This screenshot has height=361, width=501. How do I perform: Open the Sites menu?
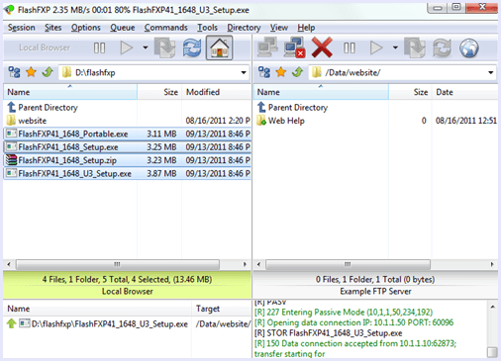(53, 28)
